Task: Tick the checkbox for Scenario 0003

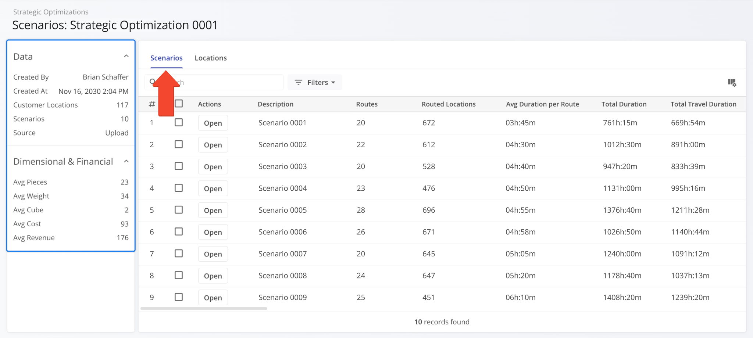Action: (x=179, y=166)
